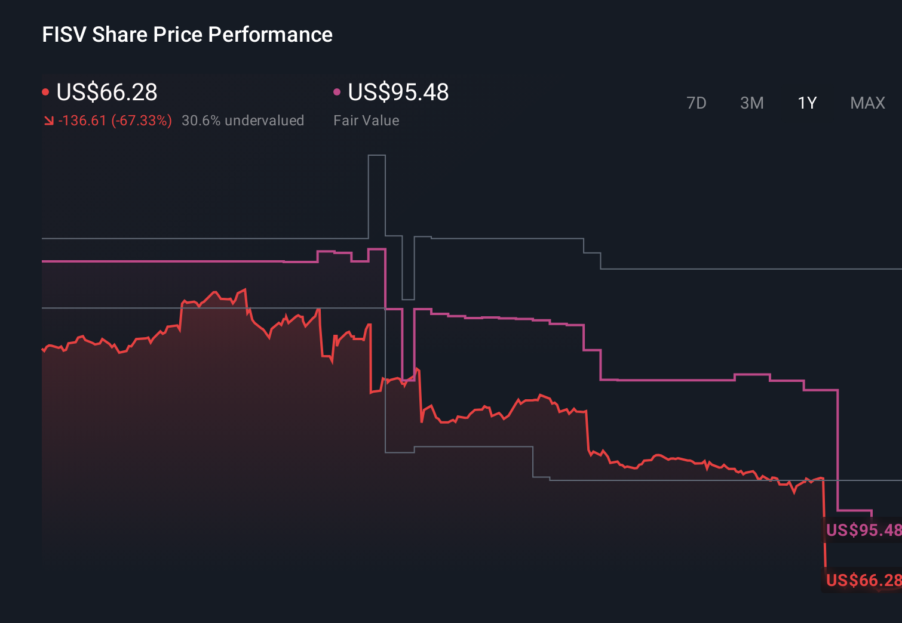The width and height of the screenshot is (902, 623).
Task: Click the -136.61 (-67.33%) change value
Action: [115, 121]
